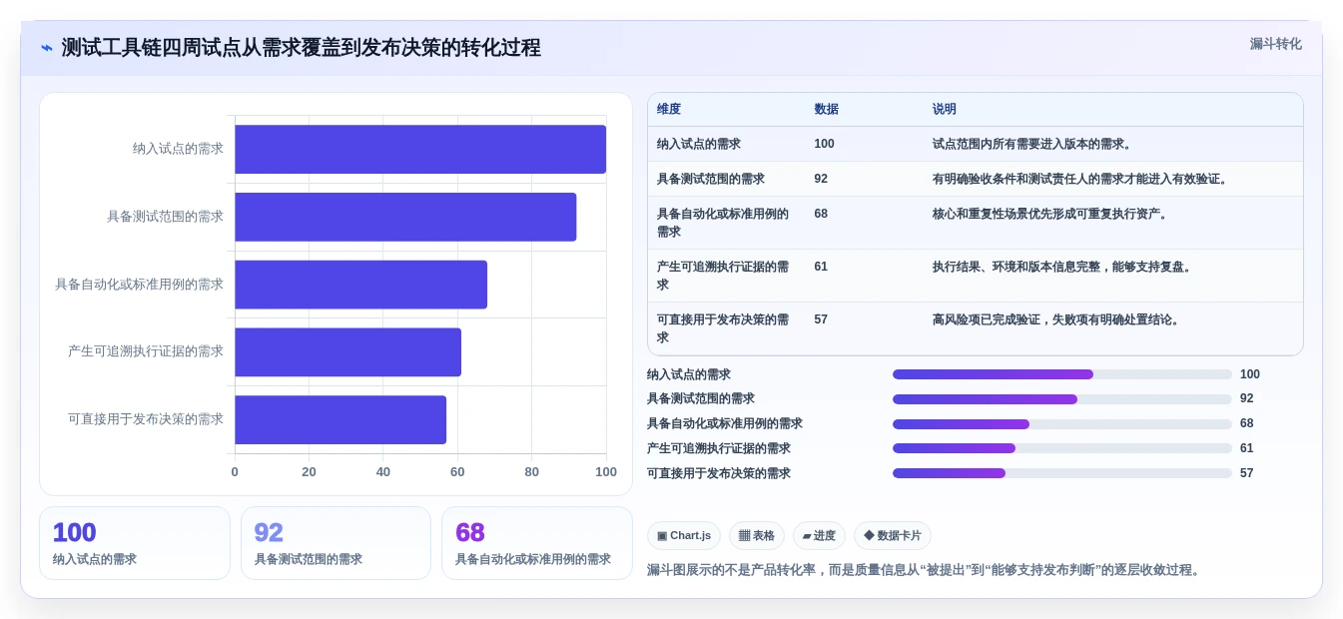Click the value 57 beside the progress bar

click(x=1247, y=473)
